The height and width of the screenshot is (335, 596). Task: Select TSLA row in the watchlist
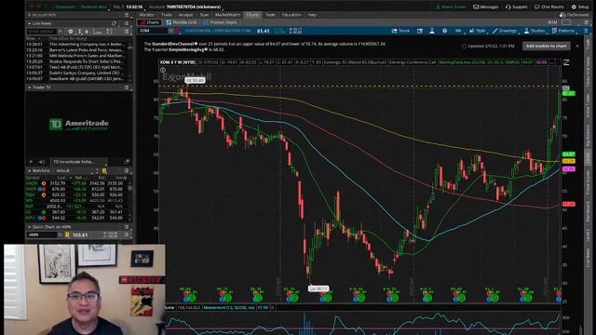point(77,194)
